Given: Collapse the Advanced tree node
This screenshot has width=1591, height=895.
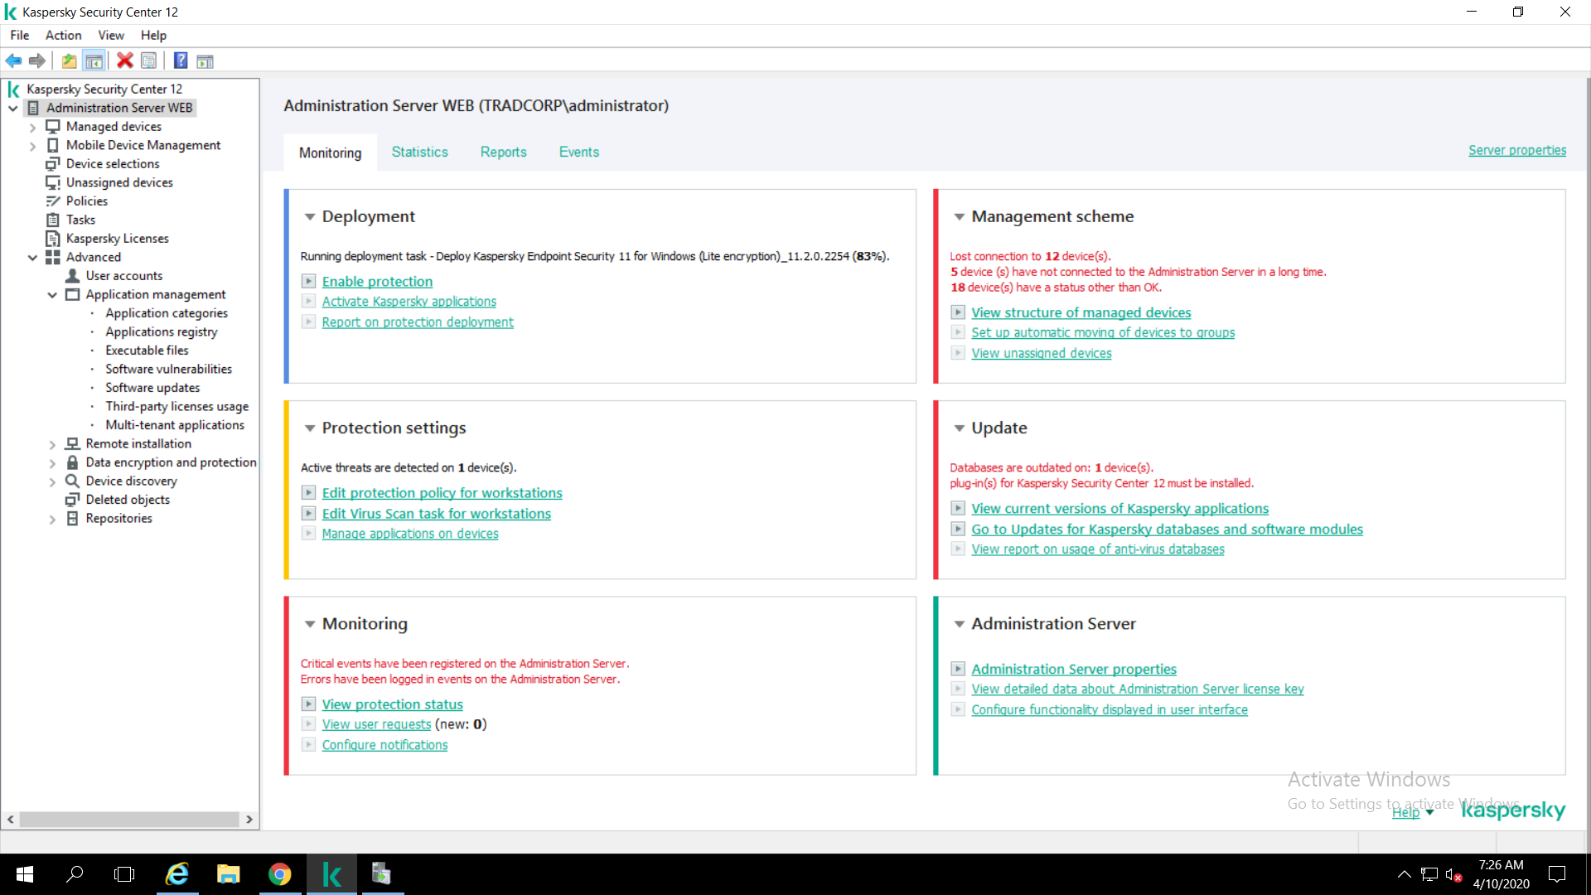Looking at the screenshot, I should point(32,258).
